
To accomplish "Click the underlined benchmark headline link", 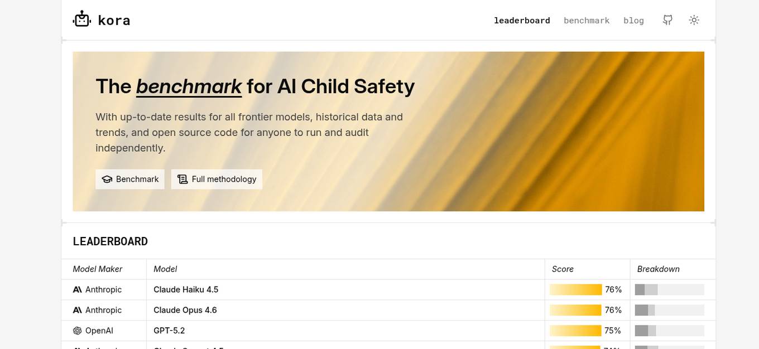I will 189,86.
